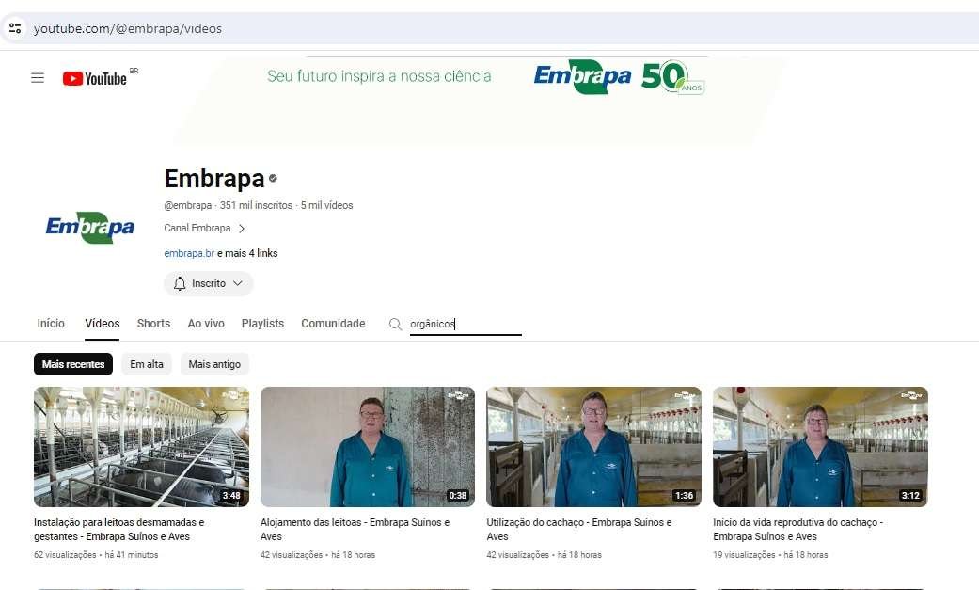Open the Playlists tab
This screenshot has width=979, height=590.
pos(263,324)
